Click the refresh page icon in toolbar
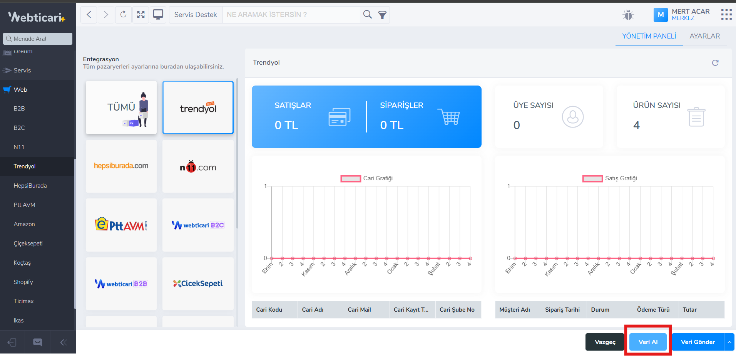 click(123, 15)
